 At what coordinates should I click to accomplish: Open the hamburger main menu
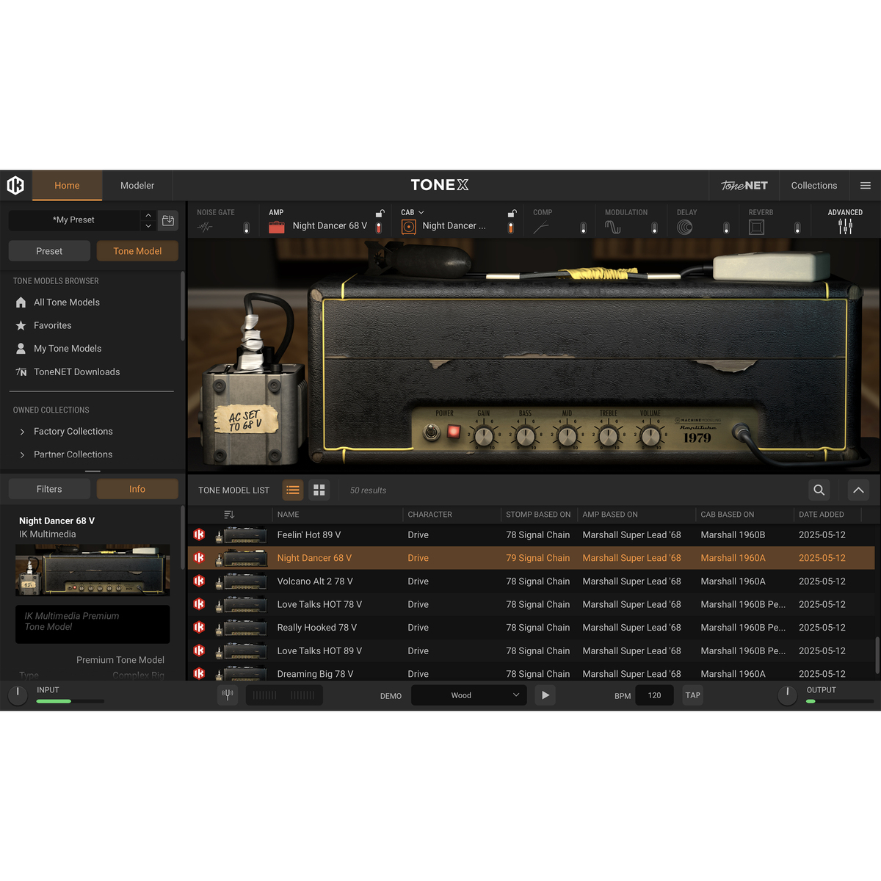(866, 186)
